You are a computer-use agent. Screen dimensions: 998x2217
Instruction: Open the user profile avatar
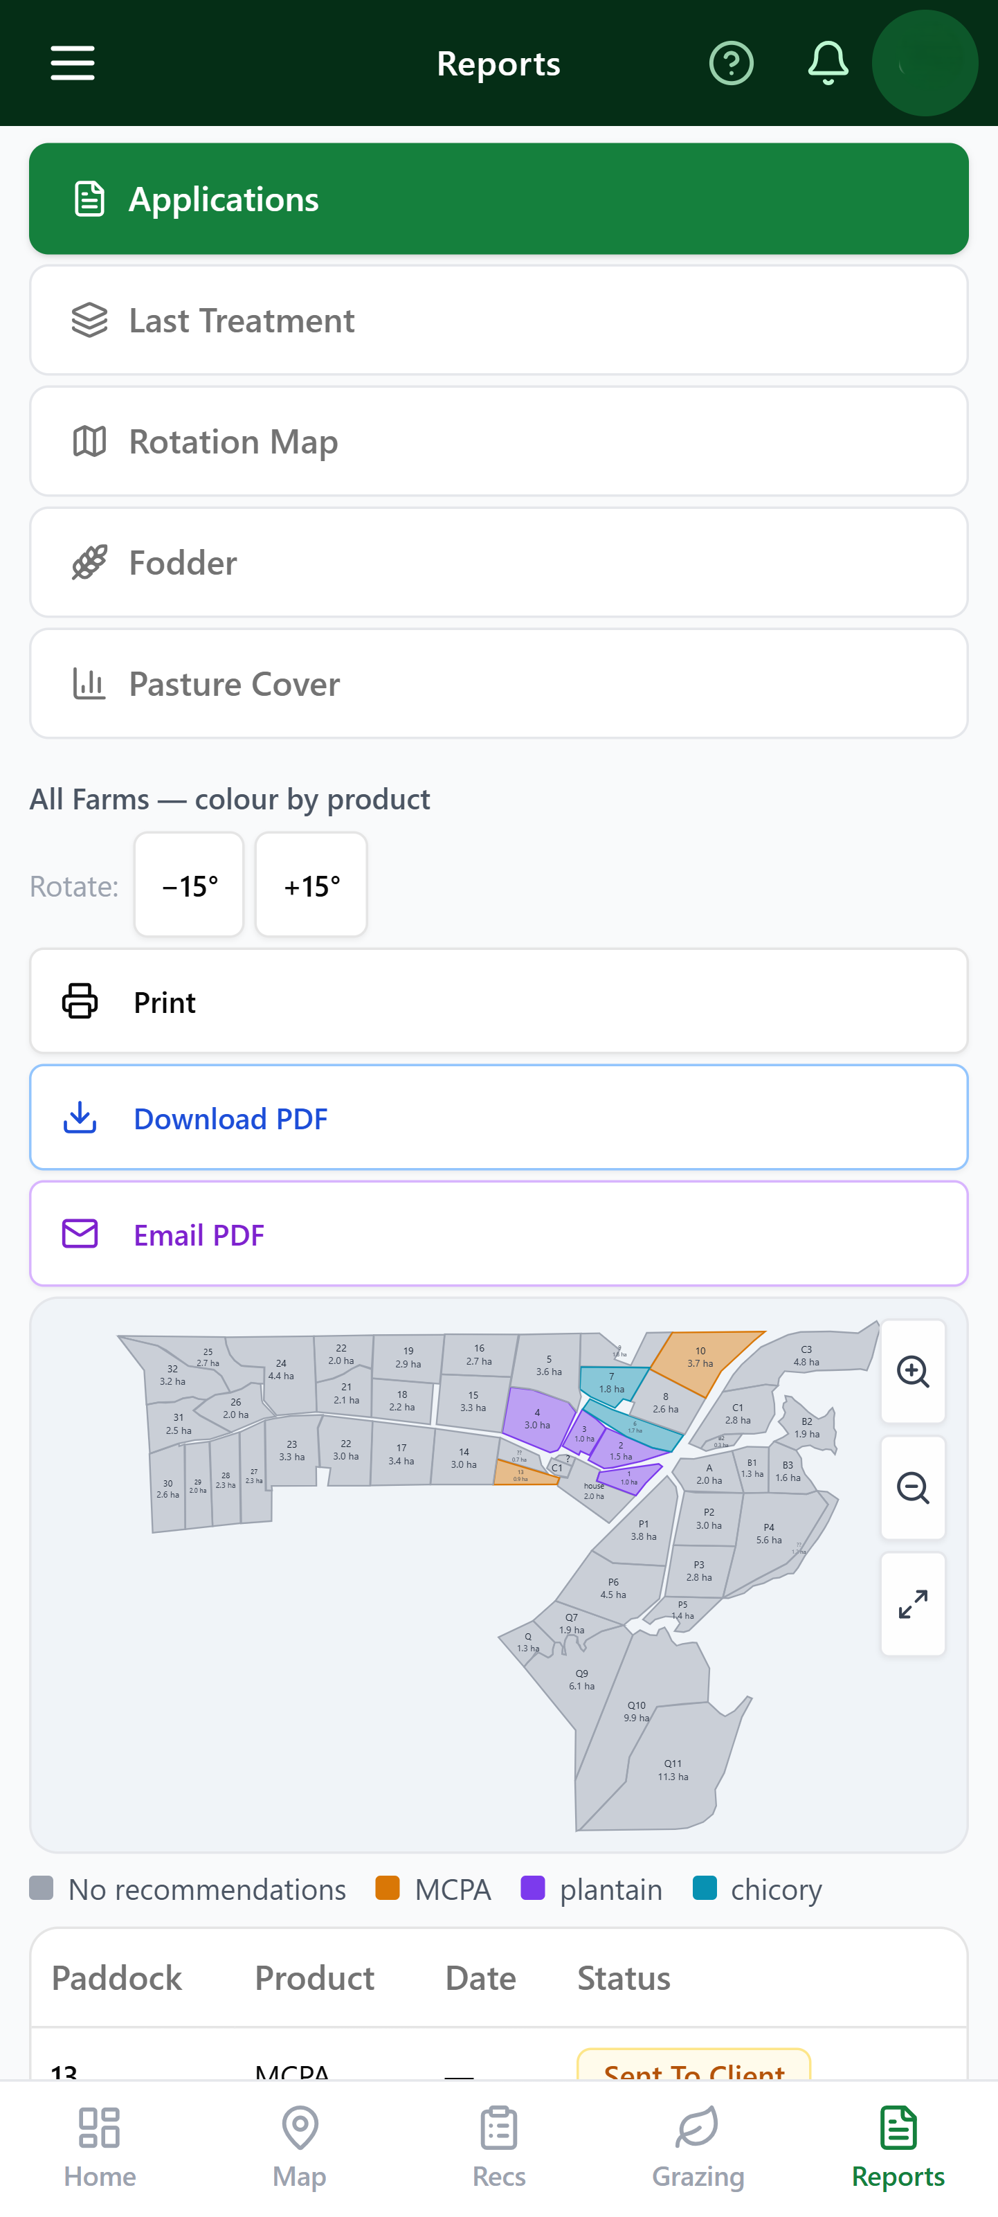coord(925,63)
